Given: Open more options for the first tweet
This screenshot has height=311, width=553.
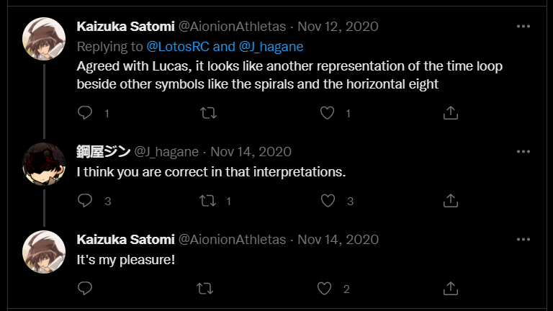Looking at the screenshot, I should (523, 27).
